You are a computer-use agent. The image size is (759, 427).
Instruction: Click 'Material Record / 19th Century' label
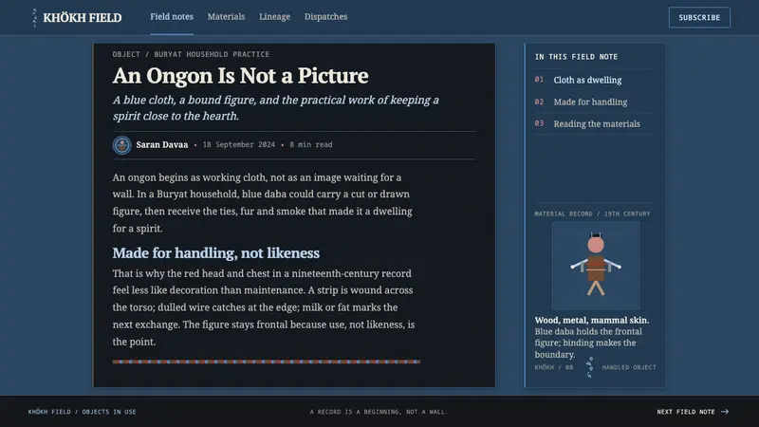tap(592, 213)
